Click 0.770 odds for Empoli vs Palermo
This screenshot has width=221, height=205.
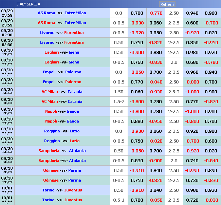click(137, 82)
